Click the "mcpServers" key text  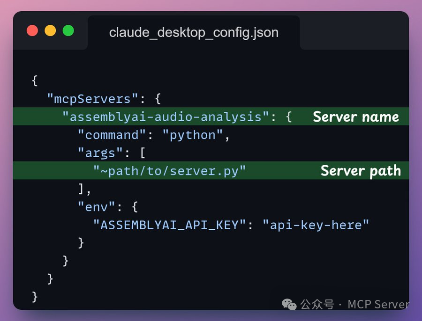pyautogui.click(x=92, y=99)
